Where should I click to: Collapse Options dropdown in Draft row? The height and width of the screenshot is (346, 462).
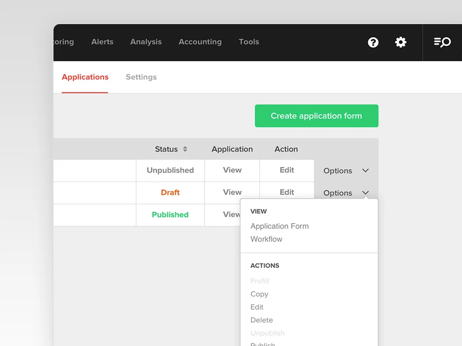pyautogui.click(x=365, y=193)
